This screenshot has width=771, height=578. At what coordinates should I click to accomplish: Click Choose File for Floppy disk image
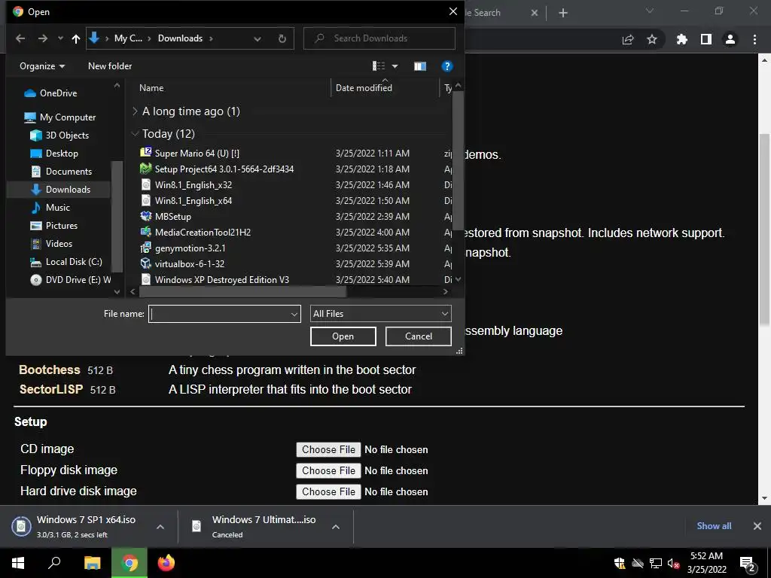click(328, 471)
